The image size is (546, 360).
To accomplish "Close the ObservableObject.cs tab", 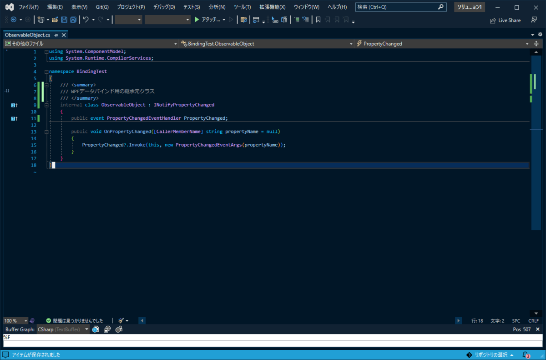I will 64,35.
